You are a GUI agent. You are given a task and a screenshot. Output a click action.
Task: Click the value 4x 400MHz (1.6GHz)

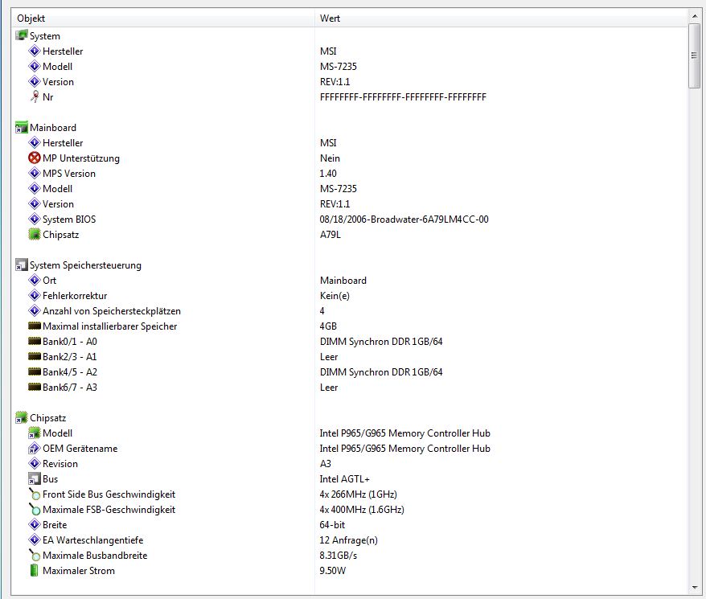[362, 510]
